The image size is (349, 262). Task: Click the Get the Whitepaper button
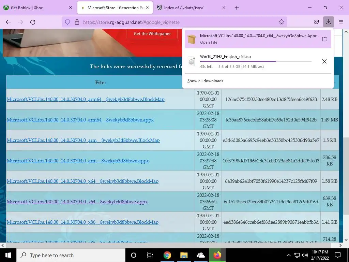click(x=152, y=34)
